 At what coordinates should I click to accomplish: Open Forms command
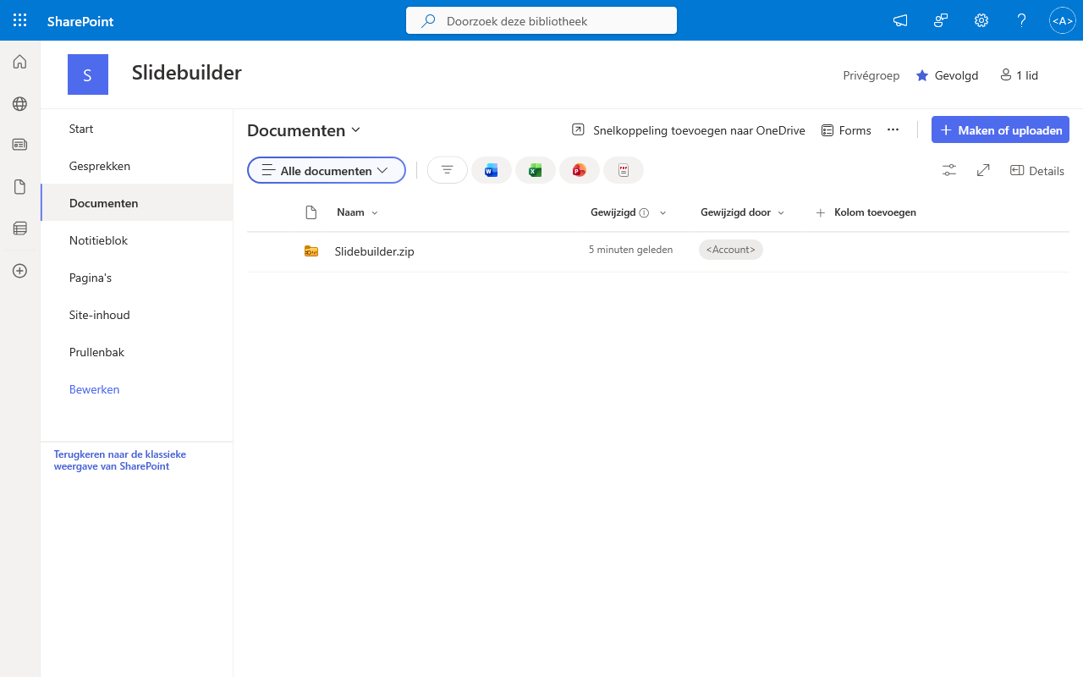(x=846, y=130)
